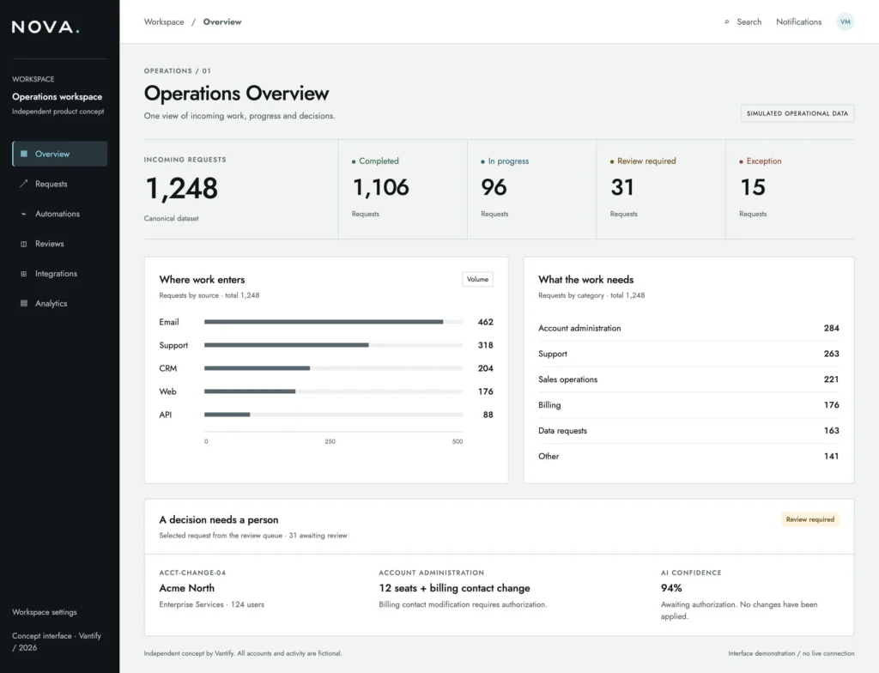Click the Where work enters heading
The image size is (879, 673).
coord(202,279)
